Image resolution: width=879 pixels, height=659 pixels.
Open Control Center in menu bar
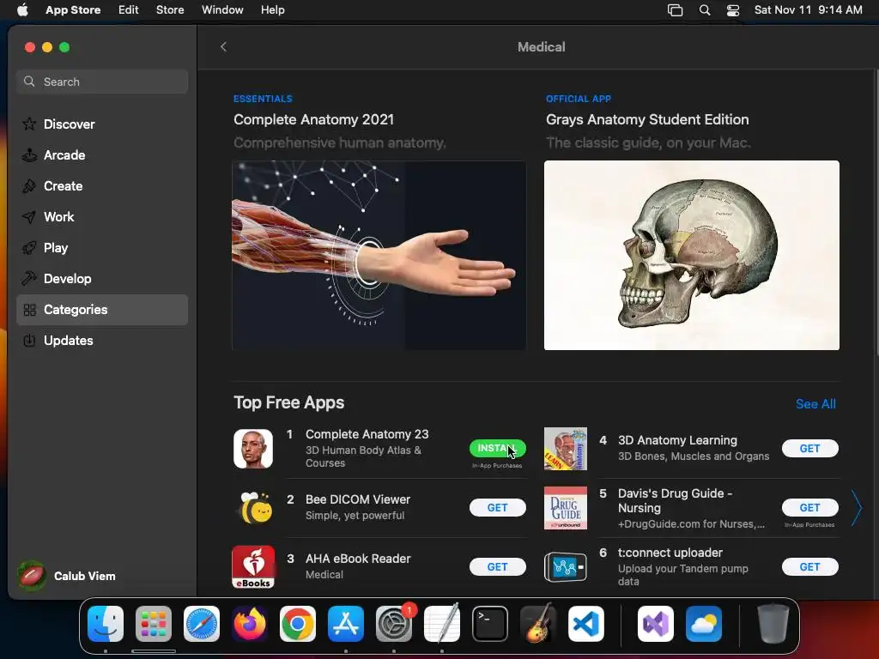point(733,10)
